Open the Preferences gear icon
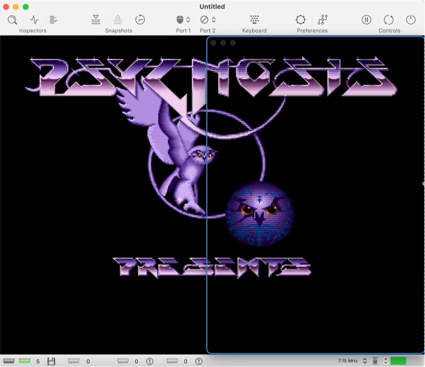Viewport: 425px width, 367px height. [300, 20]
